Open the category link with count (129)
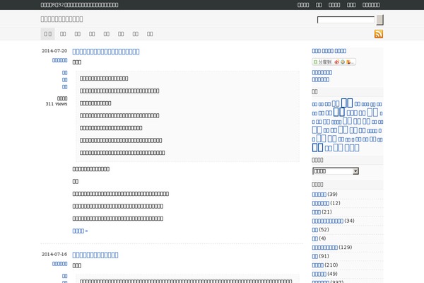Viewport: 424px width, 283px height. point(325,248)
